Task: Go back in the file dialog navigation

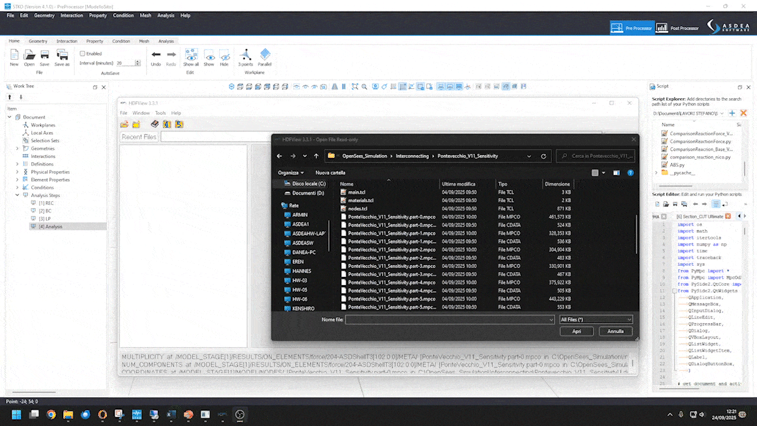Action: click(x=280, y=156)
